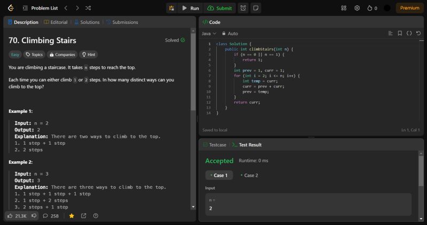Click the debugger icon beside Run
Image resolution: width=427 pixels, height=225 pixels.
pyautogui.click(x=171, y=8)
